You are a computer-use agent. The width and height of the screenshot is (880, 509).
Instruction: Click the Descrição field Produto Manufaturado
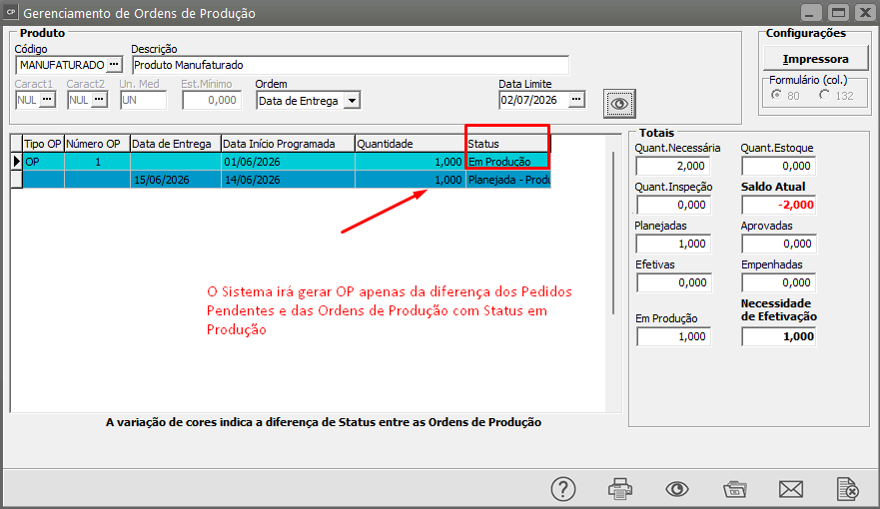click(x=351, y=65)
